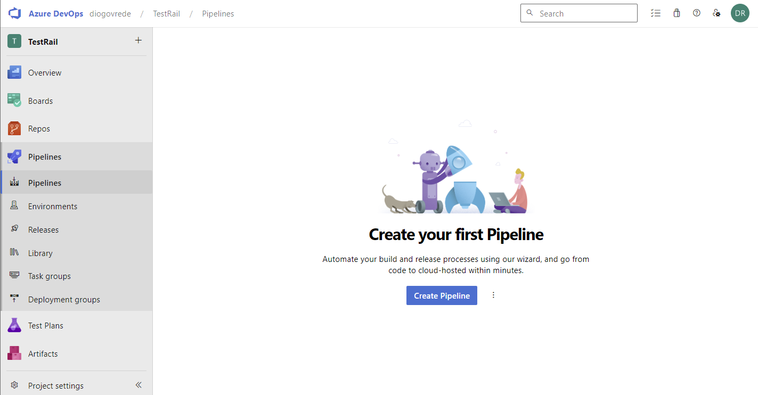Open the plus menu beside TestRail
This screenshot has height=395, width=758.
click(x=138, y=40)
